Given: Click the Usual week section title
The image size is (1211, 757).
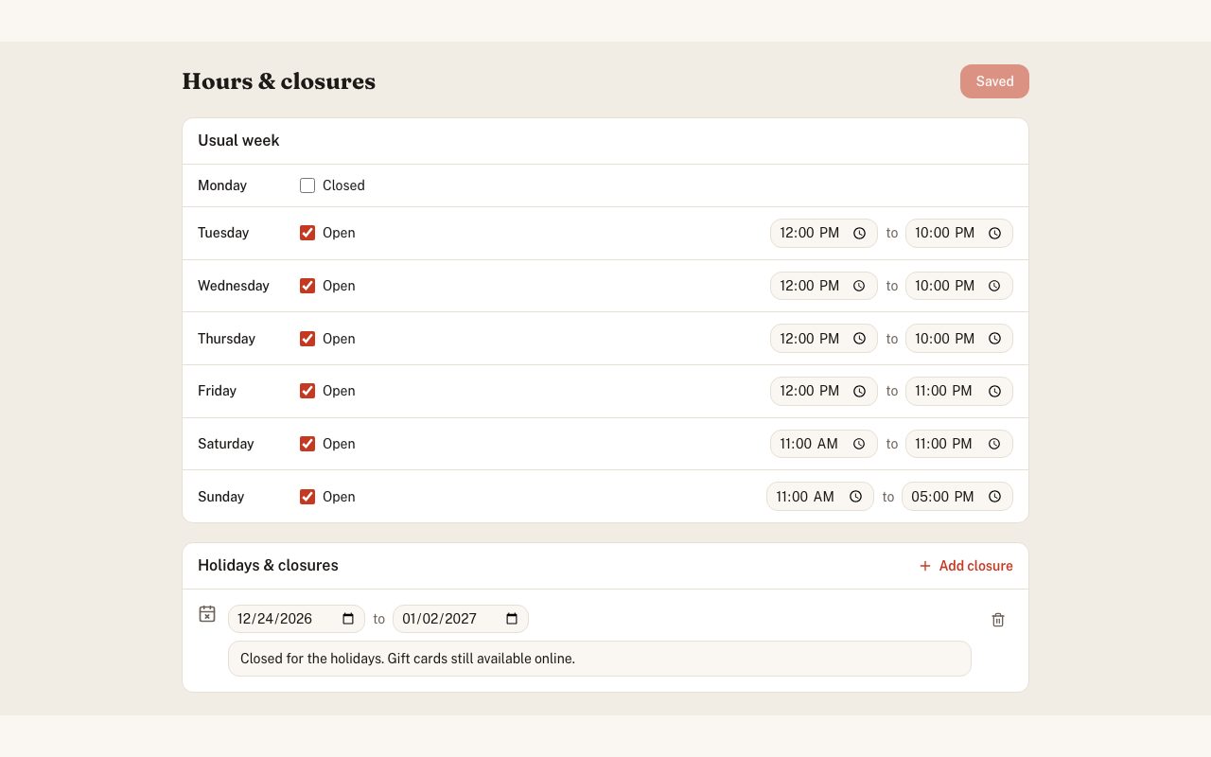Looking at the screenshot, I should (x=238, y=140).
